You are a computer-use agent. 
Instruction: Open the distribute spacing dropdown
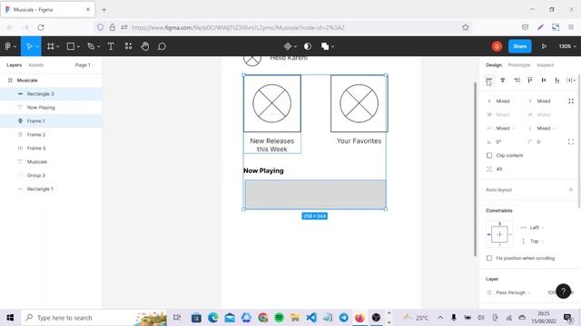pyautogui.click(x=571, y=81)
